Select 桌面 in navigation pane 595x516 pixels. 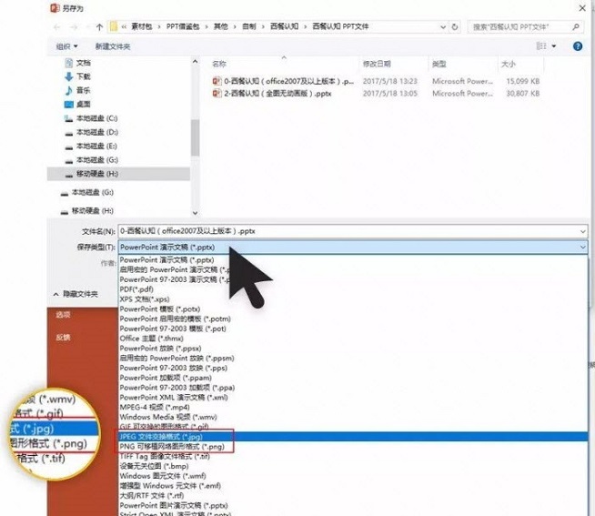pyautogui.click(x=84, y=104)
